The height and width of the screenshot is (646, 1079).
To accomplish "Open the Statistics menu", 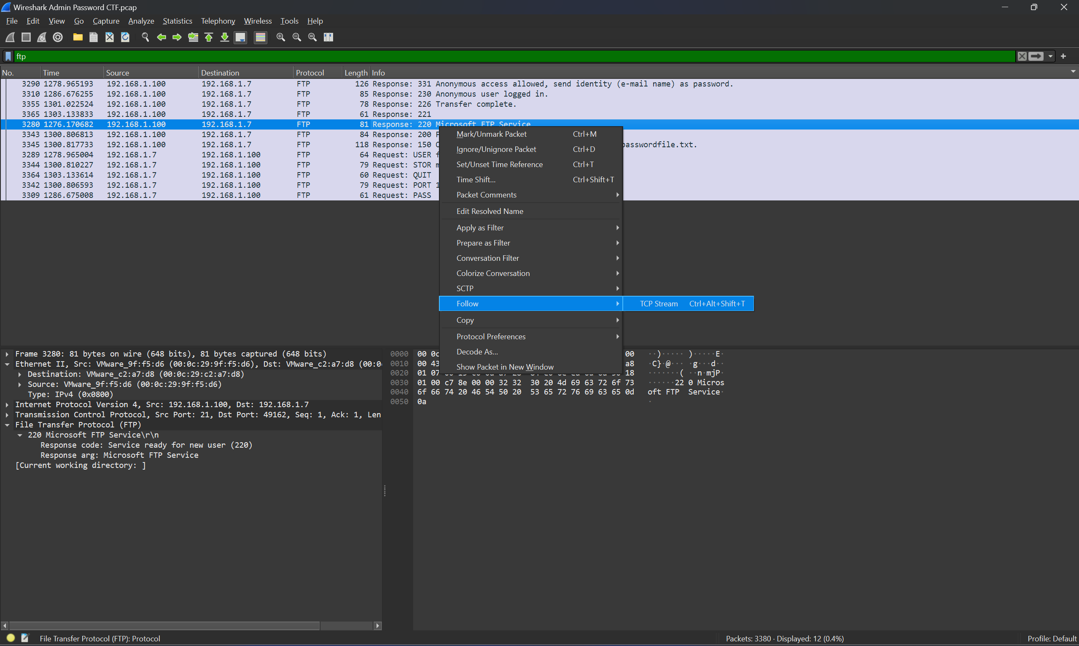I will (178, 21).
